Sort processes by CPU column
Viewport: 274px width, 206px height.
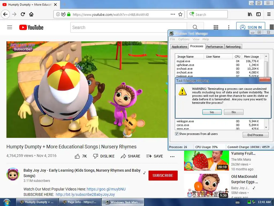click(x=237, y=57)
